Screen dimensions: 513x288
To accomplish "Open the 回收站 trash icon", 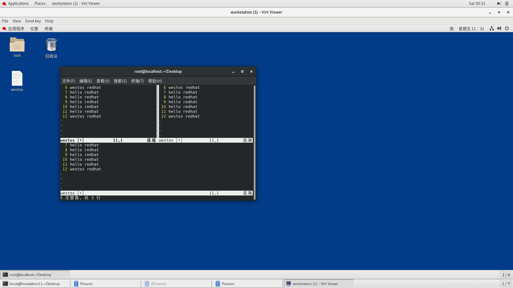I will [x=51, y=45].
